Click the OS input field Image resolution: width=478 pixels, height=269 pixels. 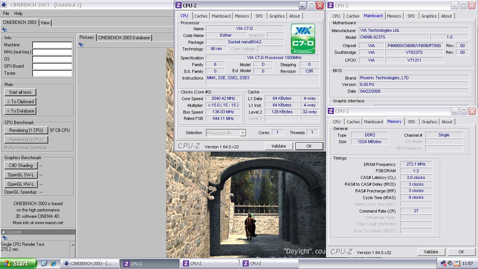[52, 59]
